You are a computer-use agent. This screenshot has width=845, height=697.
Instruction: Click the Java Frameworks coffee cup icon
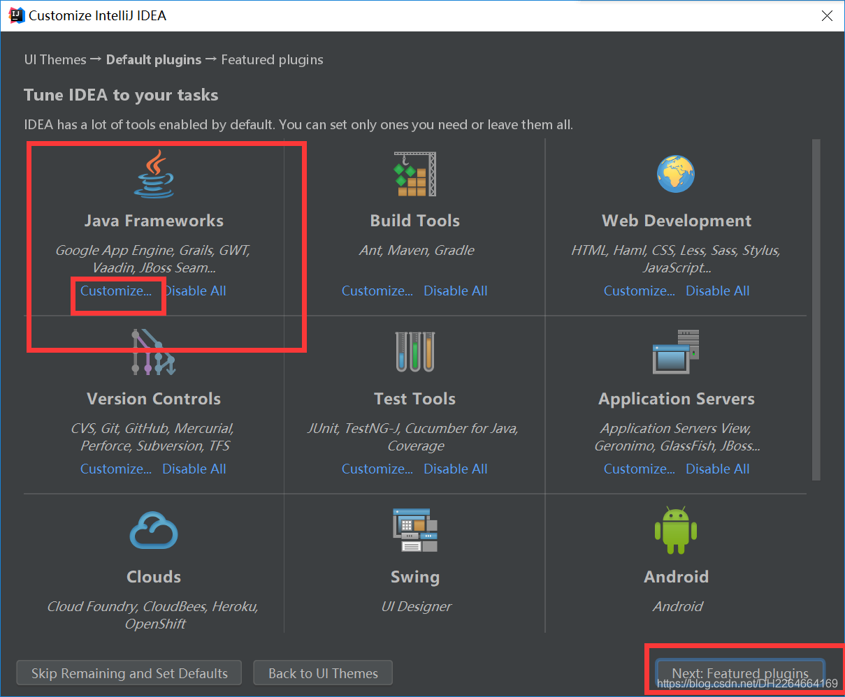154,174
